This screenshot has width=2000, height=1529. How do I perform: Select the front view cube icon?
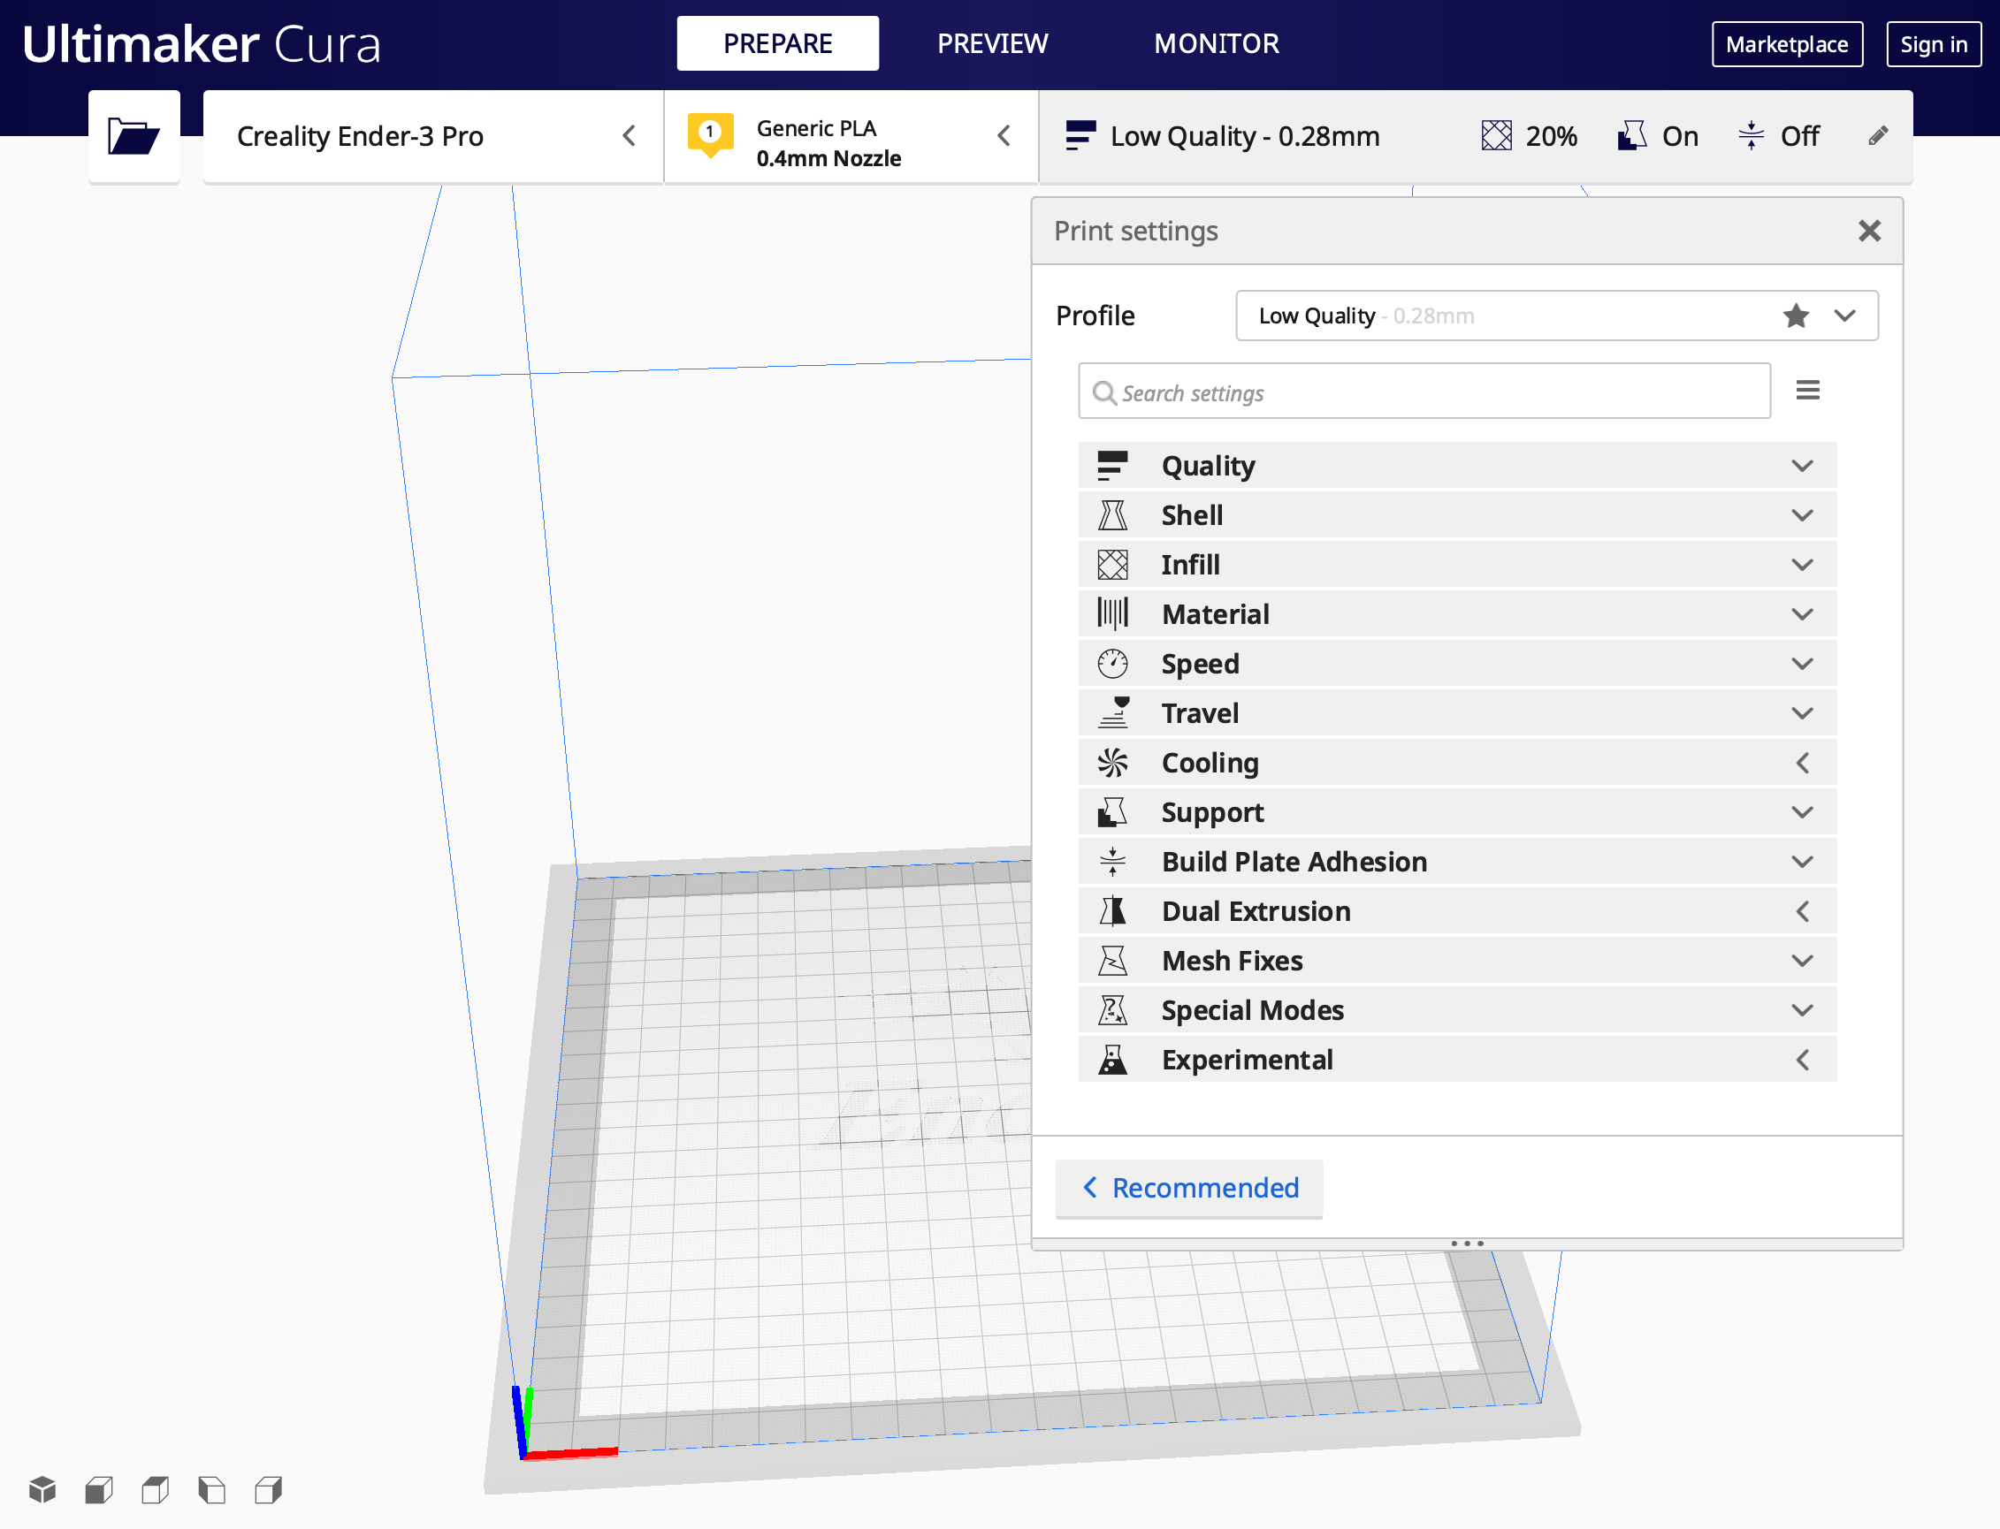(x=98, y=1490)
